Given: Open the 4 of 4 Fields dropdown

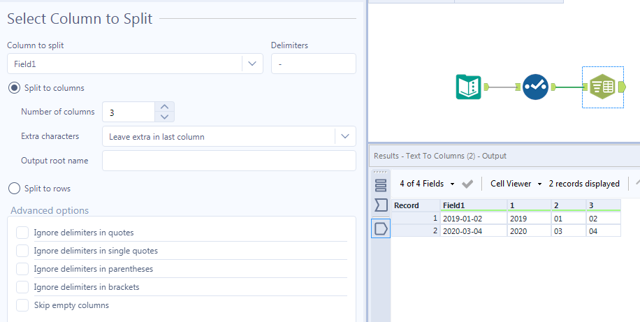Looking at the screenshot, I should tap(427, 184).
